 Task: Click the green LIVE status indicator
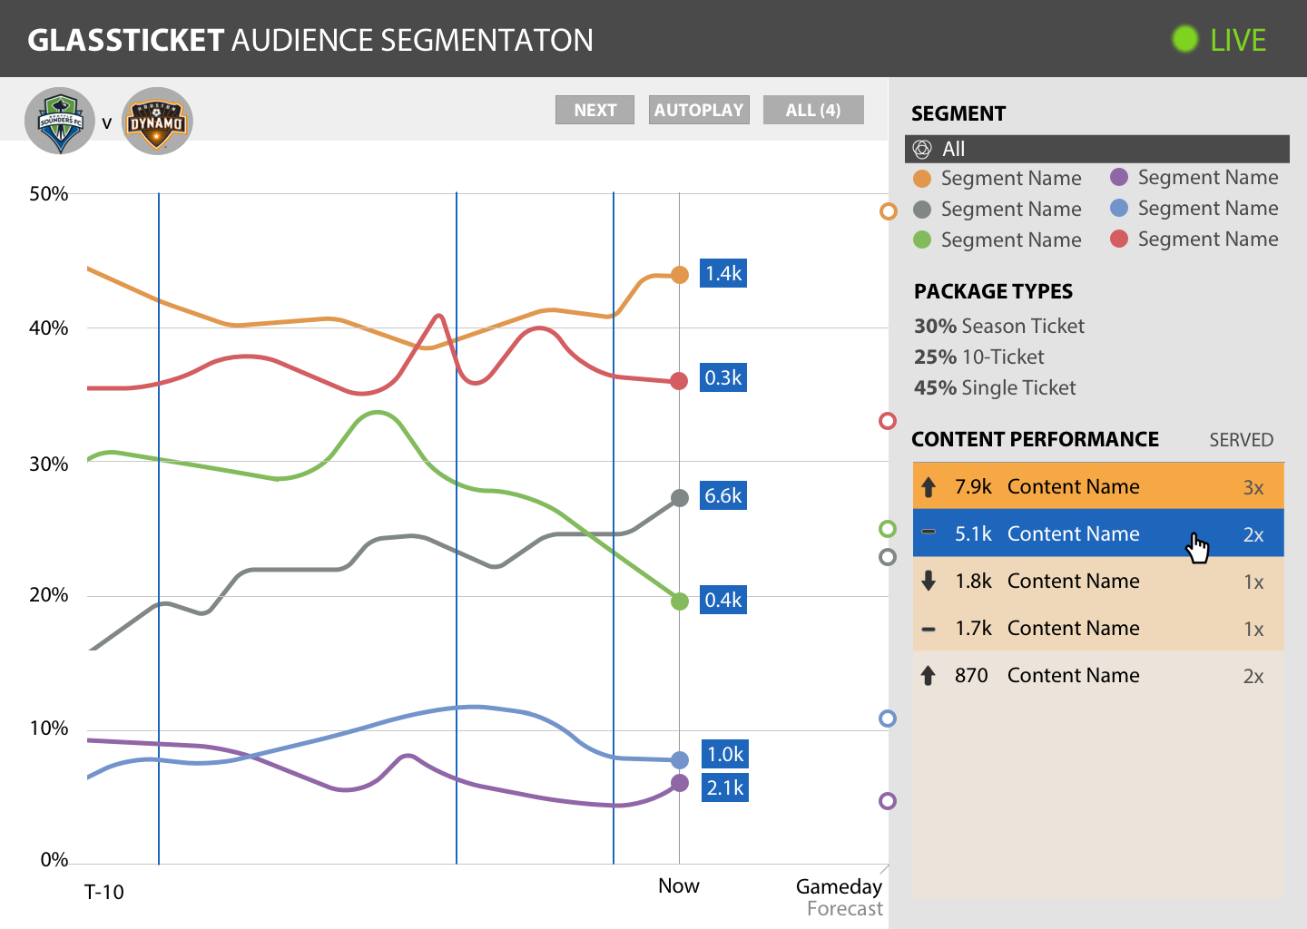point(1184,39)
